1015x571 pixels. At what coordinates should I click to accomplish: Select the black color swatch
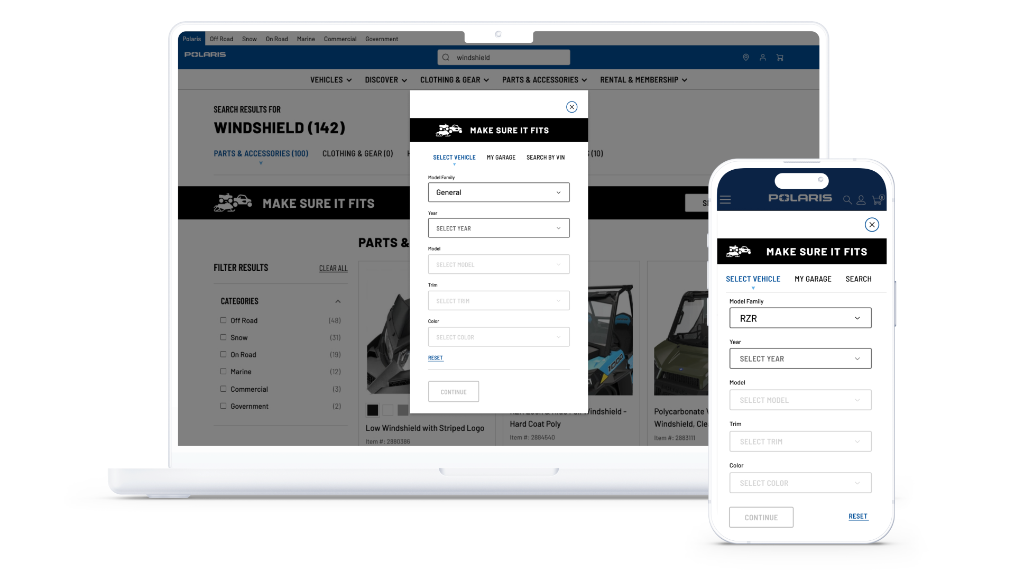(x=373, y=410)
